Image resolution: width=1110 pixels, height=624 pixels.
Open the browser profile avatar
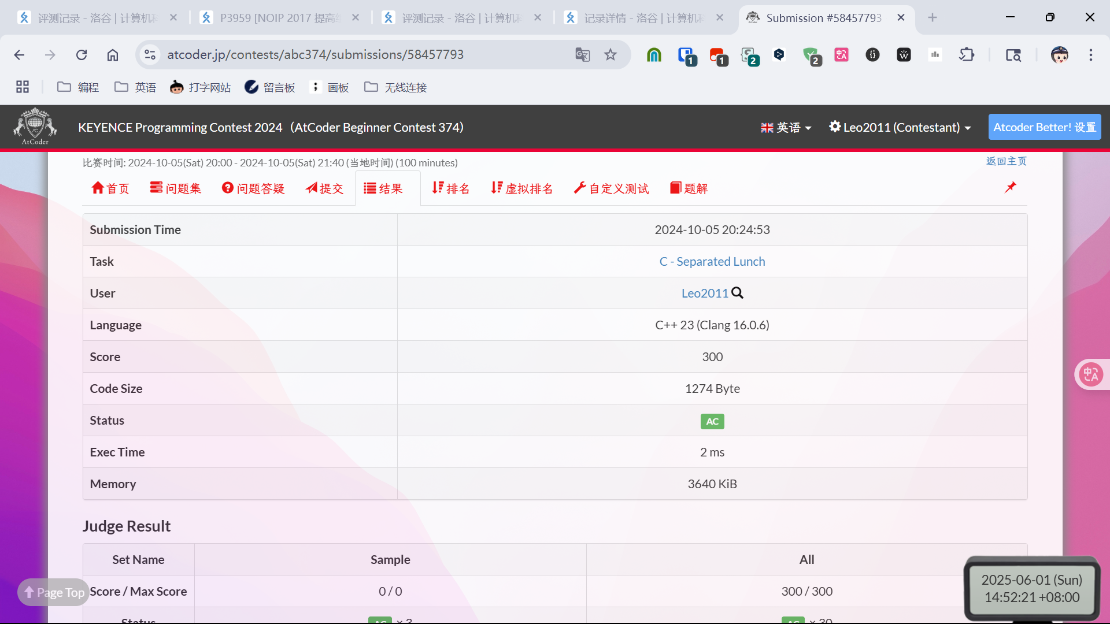point(1059,55)
